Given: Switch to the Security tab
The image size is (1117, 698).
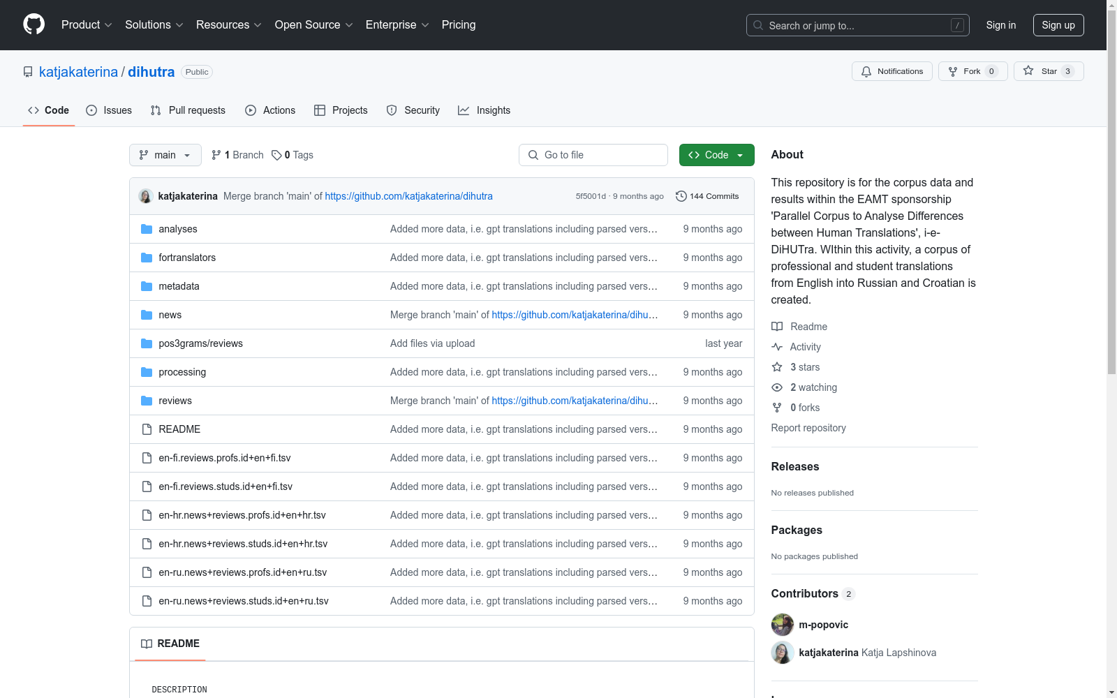Looking at the screenshot, I should 413,110.
